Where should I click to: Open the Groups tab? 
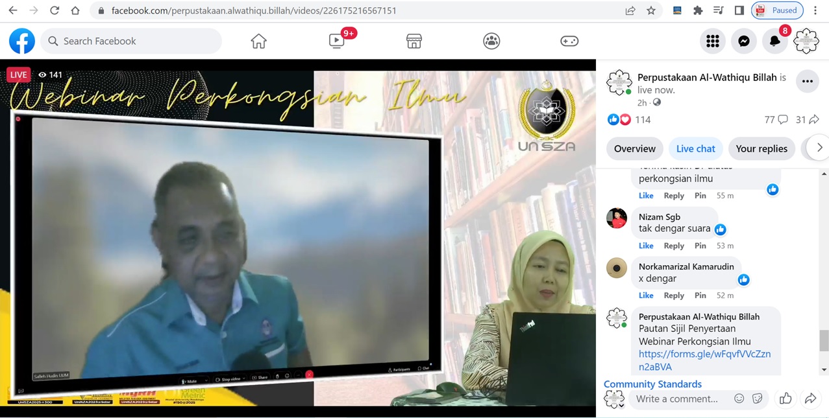point(491,41)
